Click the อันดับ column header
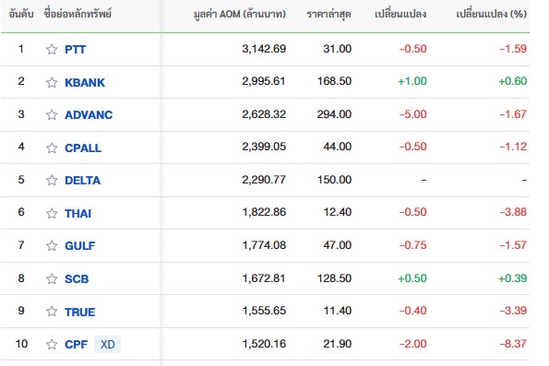 [21, 14]
